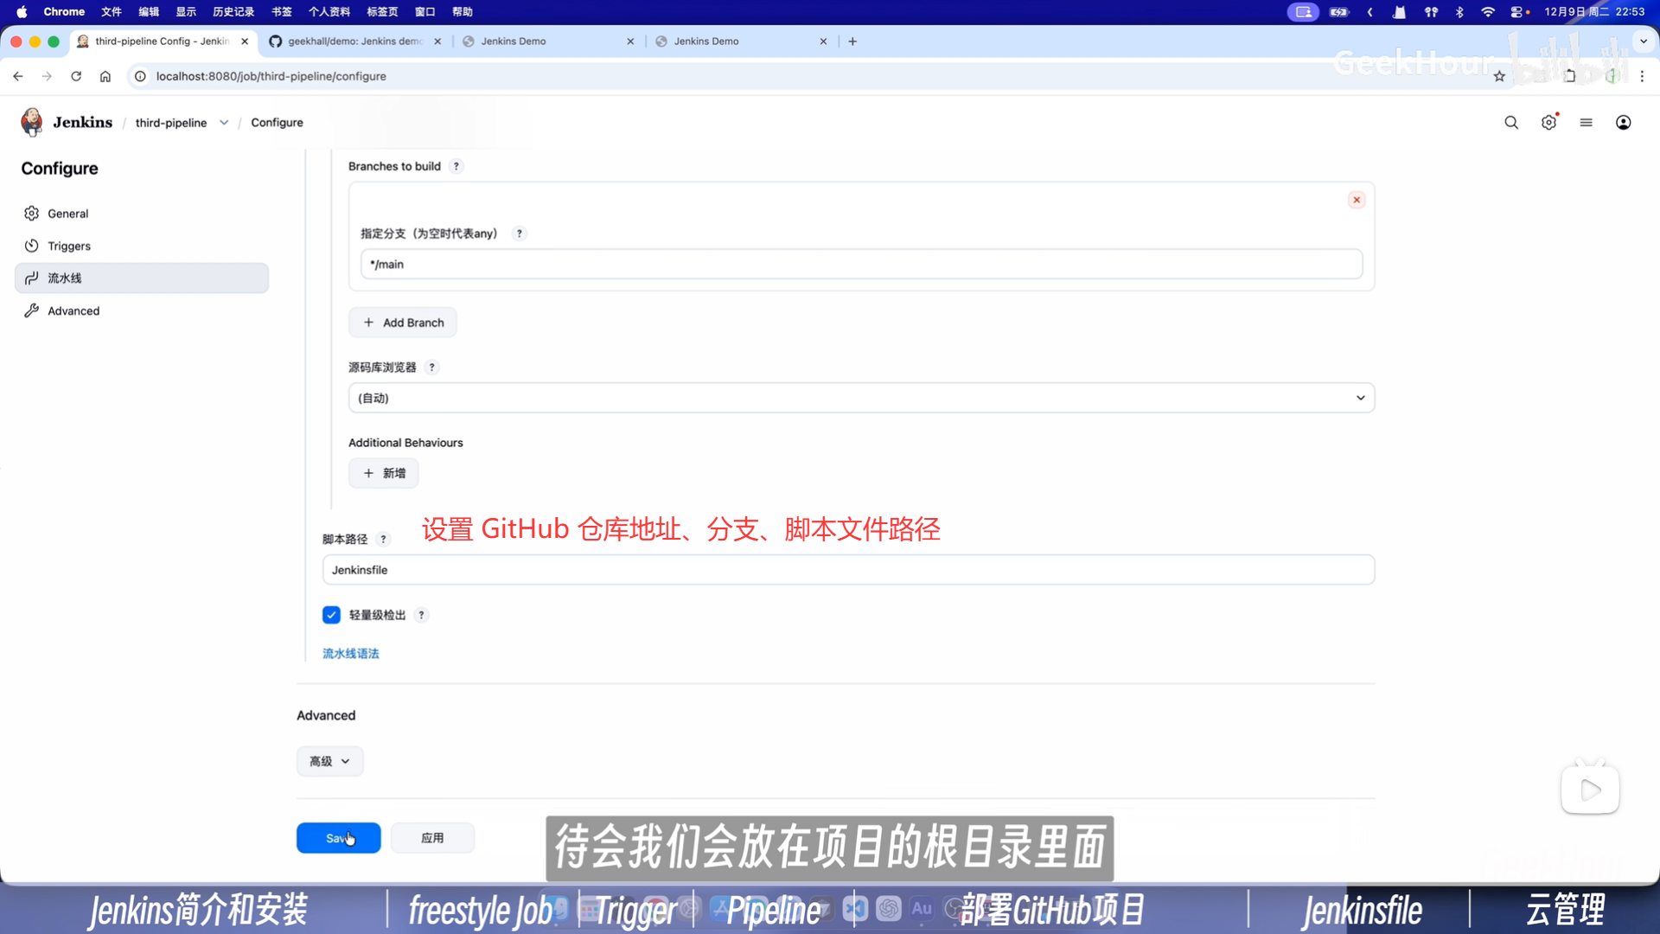Expand the 高级 advanced section
Screen dimensions: 1660x934
coord(329,761)
